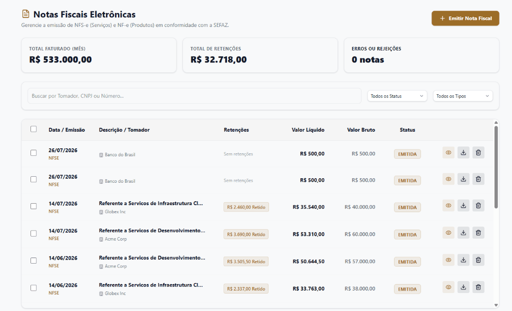Click the R$ 3.690,00 Retido badge
Image resolution: width=512 pixels, height=311 pixels.
click(246, 235)
